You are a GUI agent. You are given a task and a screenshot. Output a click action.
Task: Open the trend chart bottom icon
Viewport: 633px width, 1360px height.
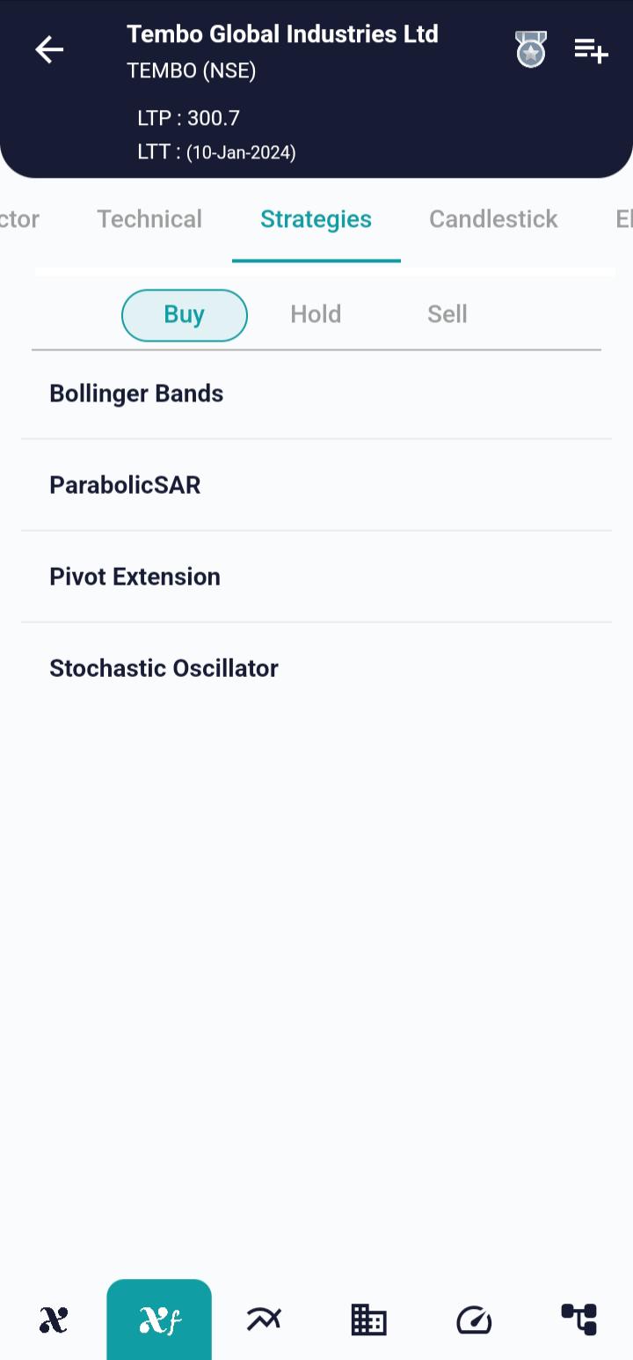pyautogui.click(x=264, y=1320)
